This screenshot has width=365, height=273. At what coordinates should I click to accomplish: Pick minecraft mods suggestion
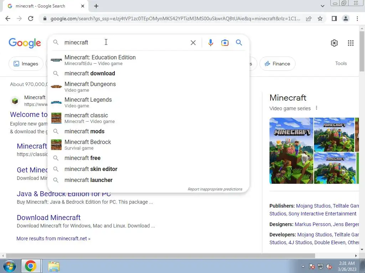click(x=148, y=132)
